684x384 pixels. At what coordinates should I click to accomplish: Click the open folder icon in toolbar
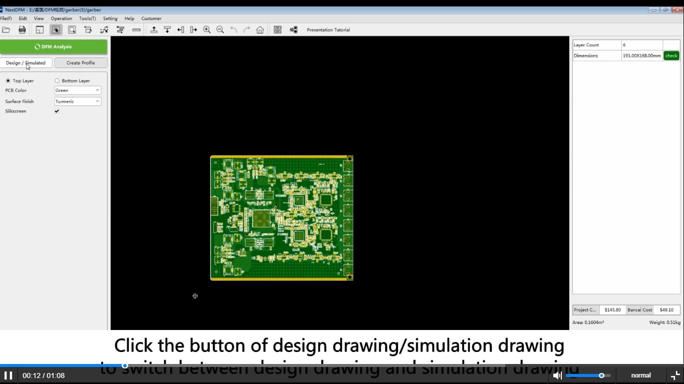pos(6,30)
